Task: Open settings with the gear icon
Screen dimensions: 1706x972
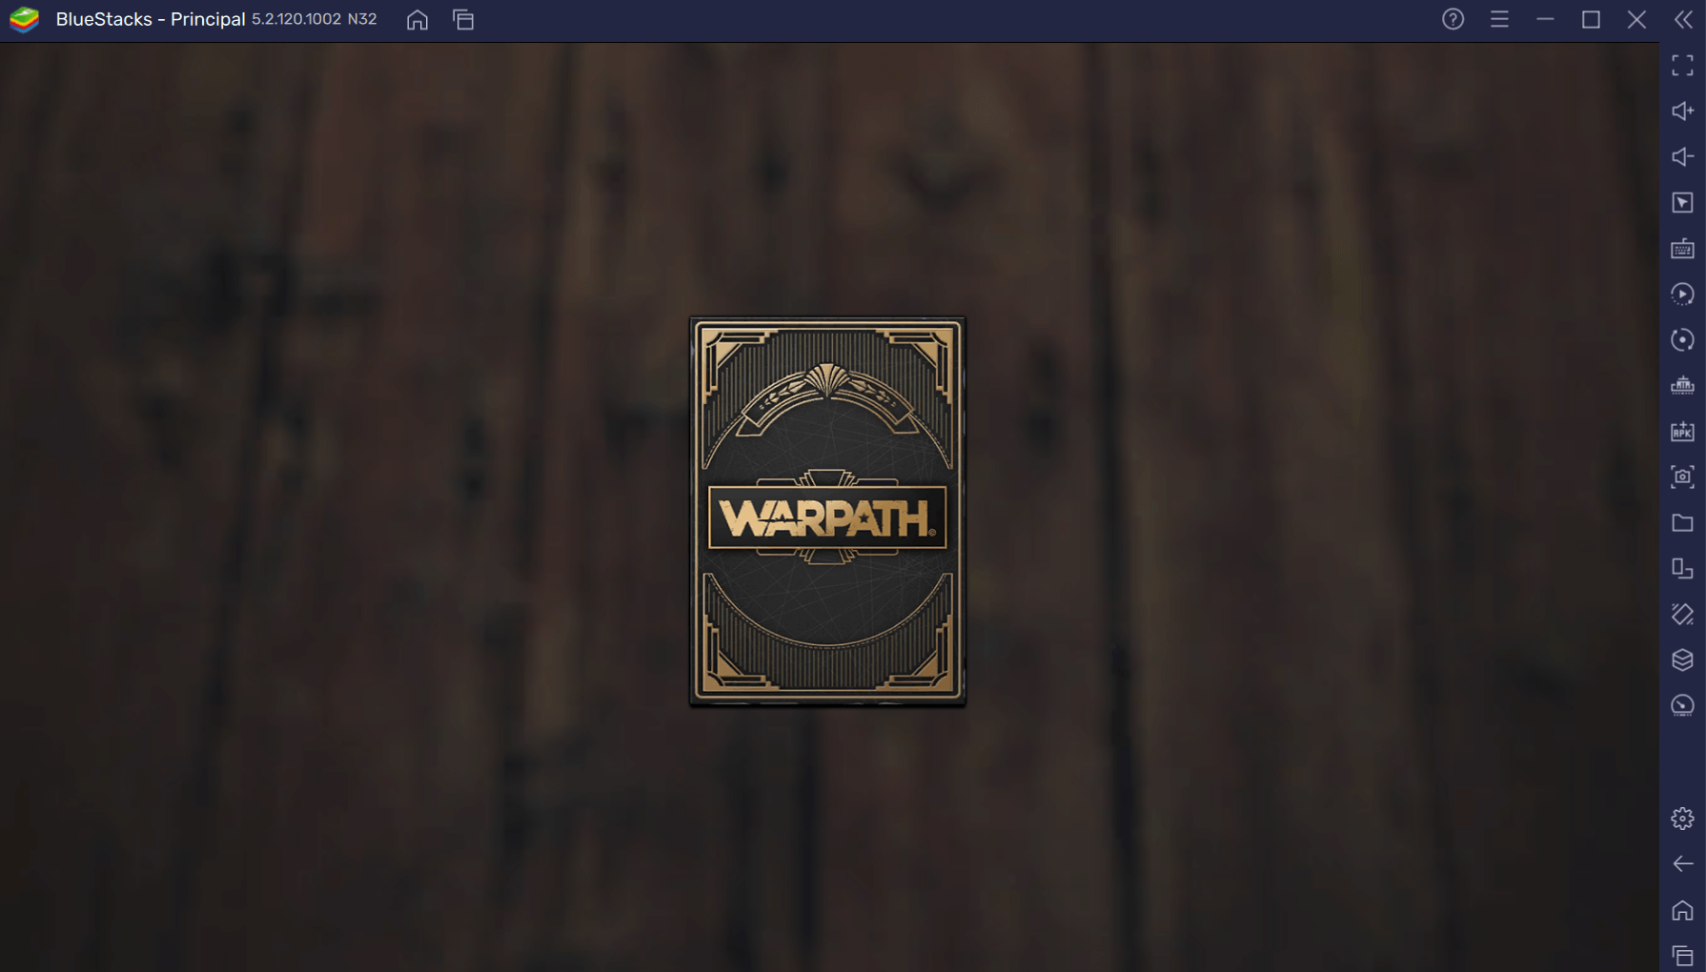Action: point(1682,819)
